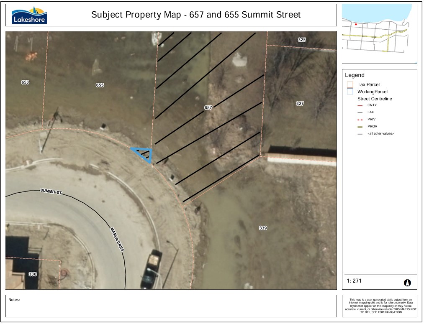Click the LAK line symbol in legend
This screenshot has width=424, height=324.
360,112
